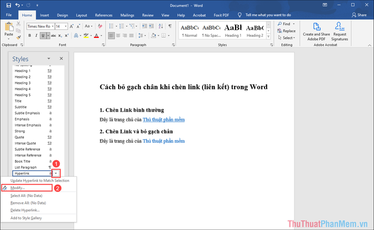Click Tell me what you want field
374x230 pixels.
click(x=268, y=15)
